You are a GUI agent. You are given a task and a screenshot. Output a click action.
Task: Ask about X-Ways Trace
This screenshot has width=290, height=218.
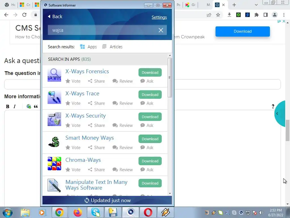(147, 103)
